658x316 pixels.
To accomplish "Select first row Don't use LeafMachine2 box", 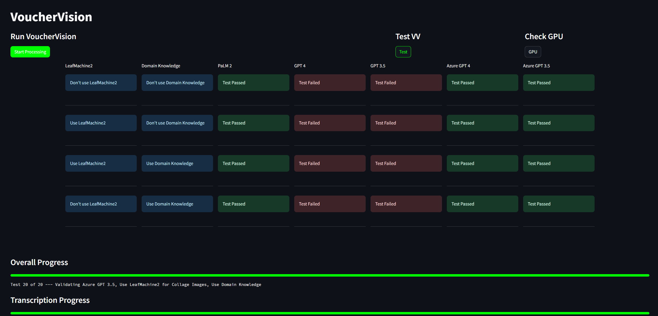I will (101, 83).
